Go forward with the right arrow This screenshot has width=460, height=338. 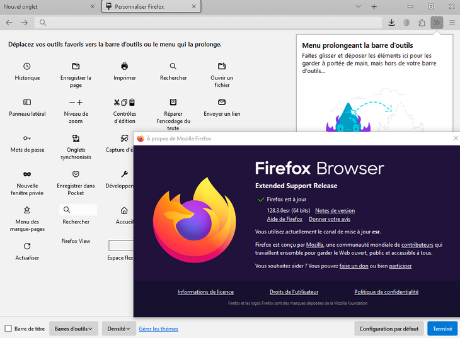click(x=25, y=23)
